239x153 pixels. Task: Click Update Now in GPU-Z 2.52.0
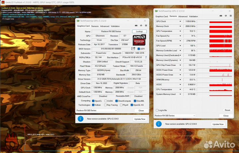pos(140,119)
